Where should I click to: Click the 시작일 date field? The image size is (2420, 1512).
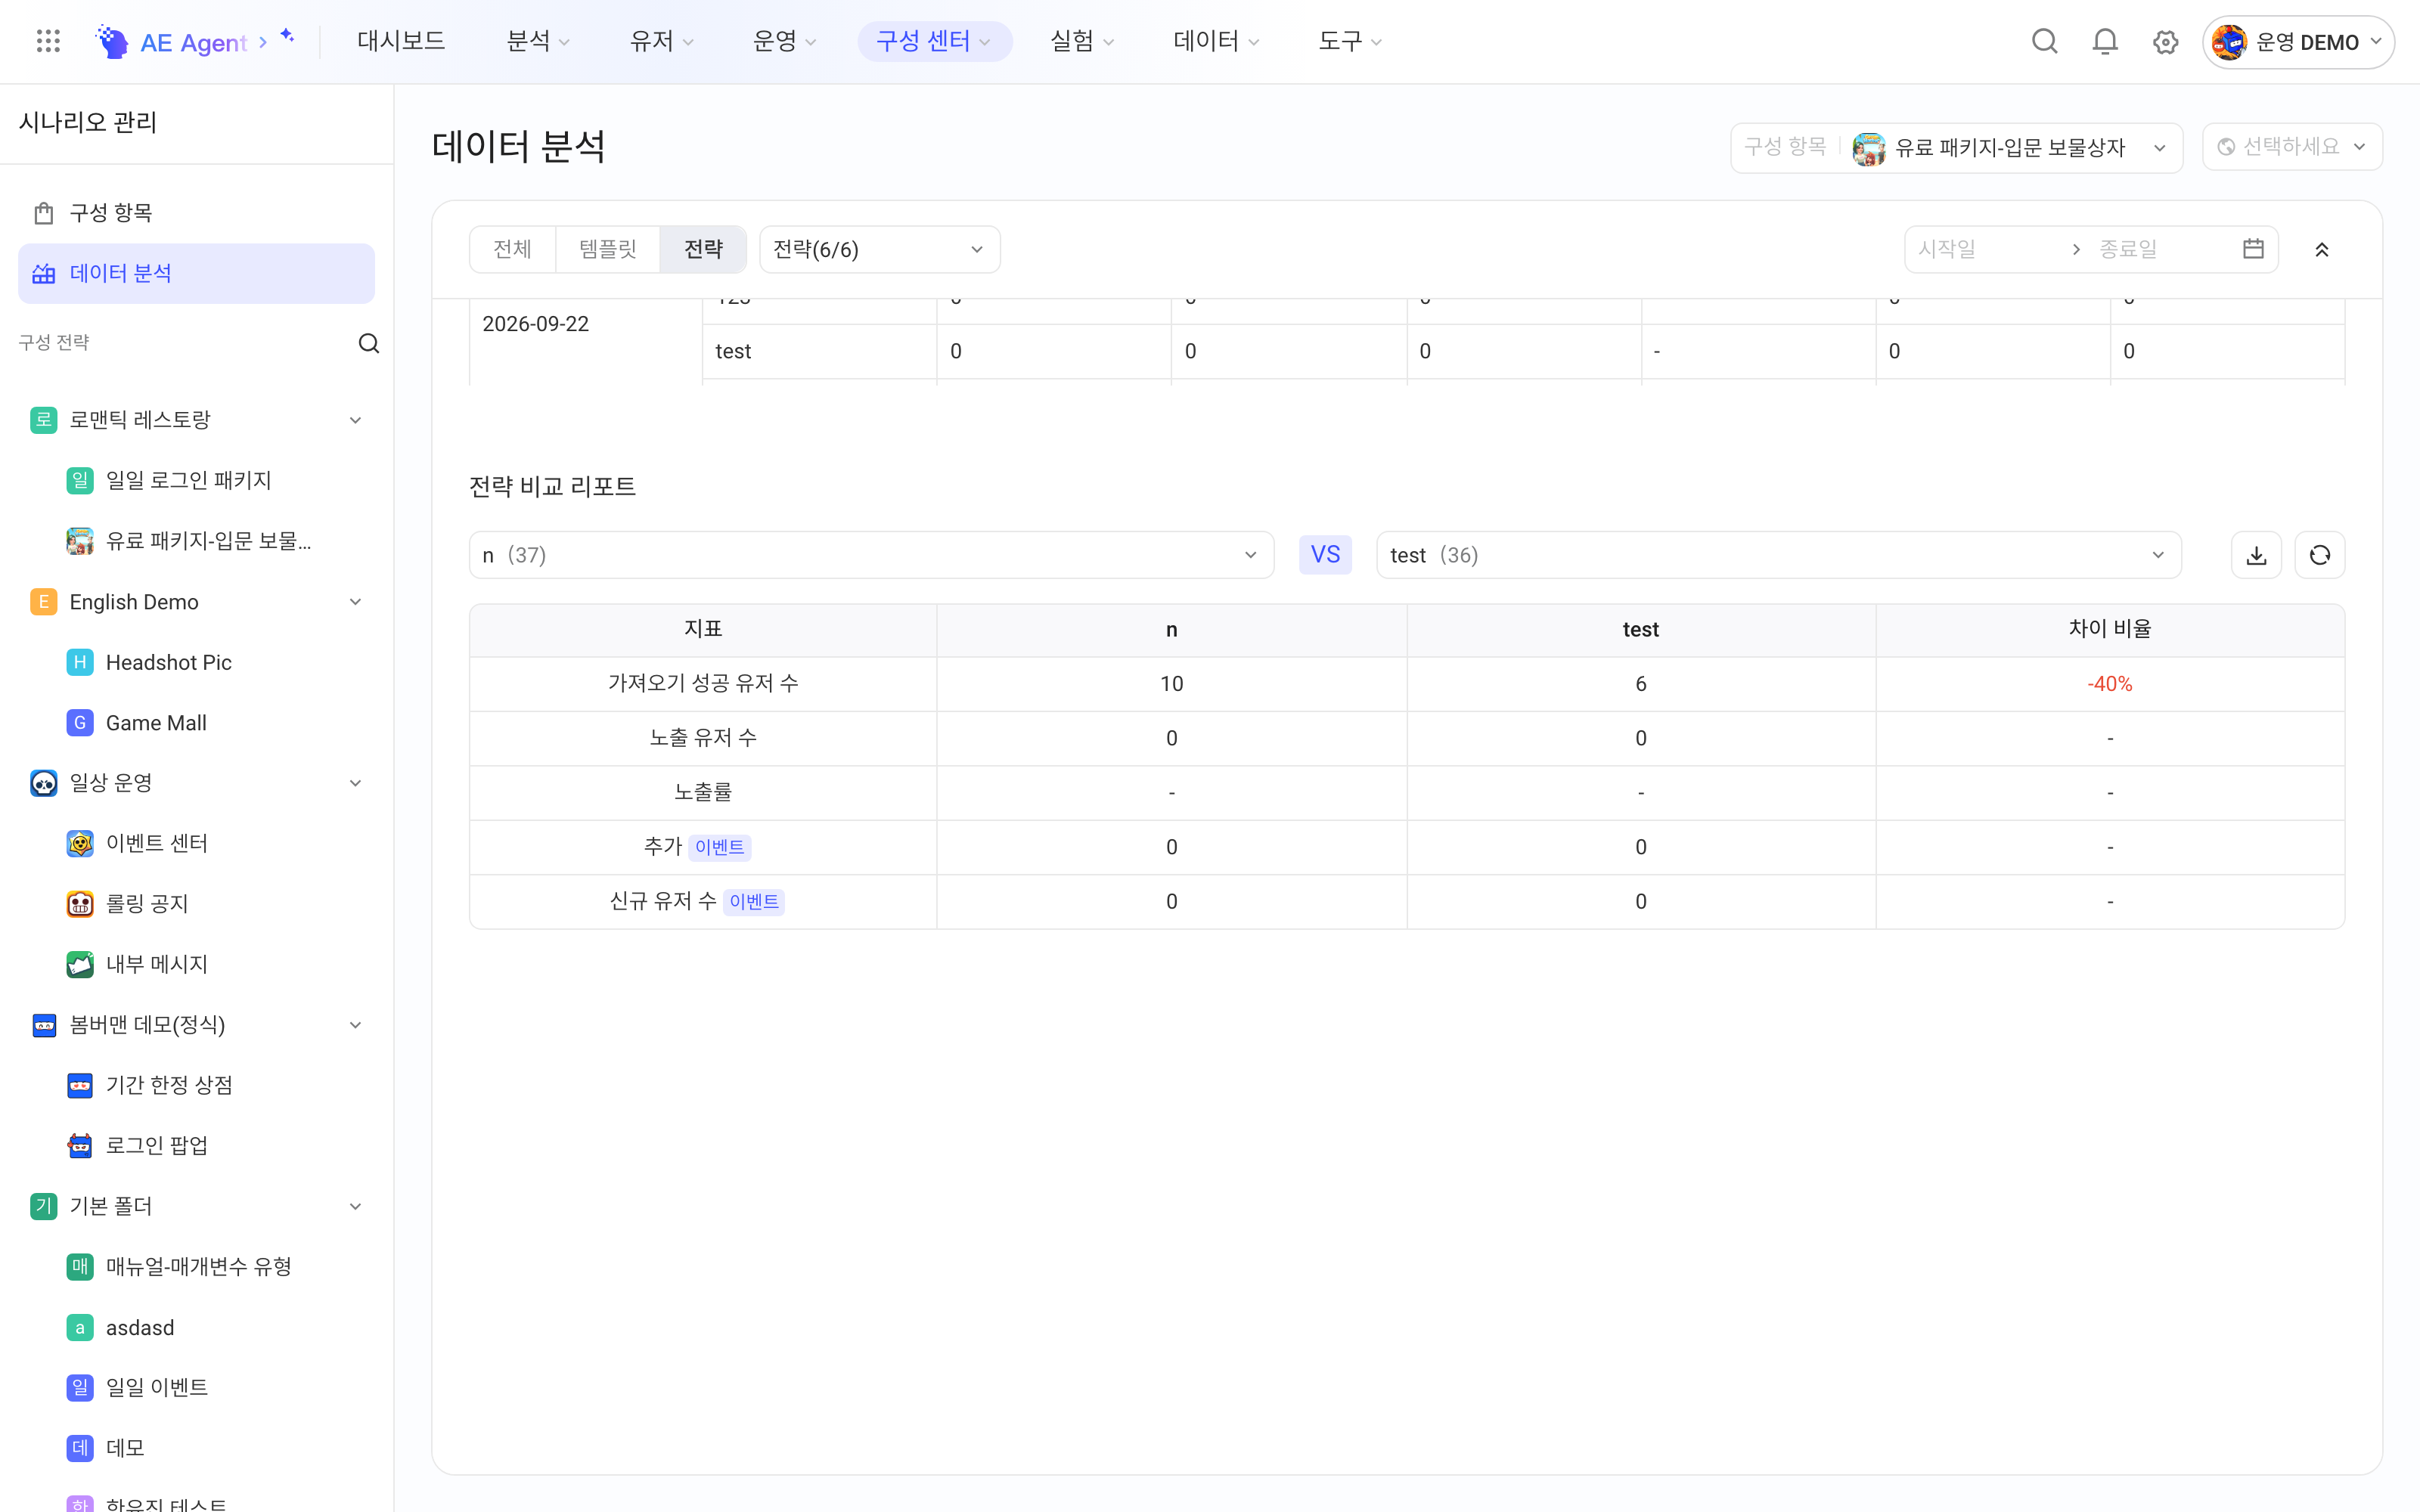click(1986, 249)
